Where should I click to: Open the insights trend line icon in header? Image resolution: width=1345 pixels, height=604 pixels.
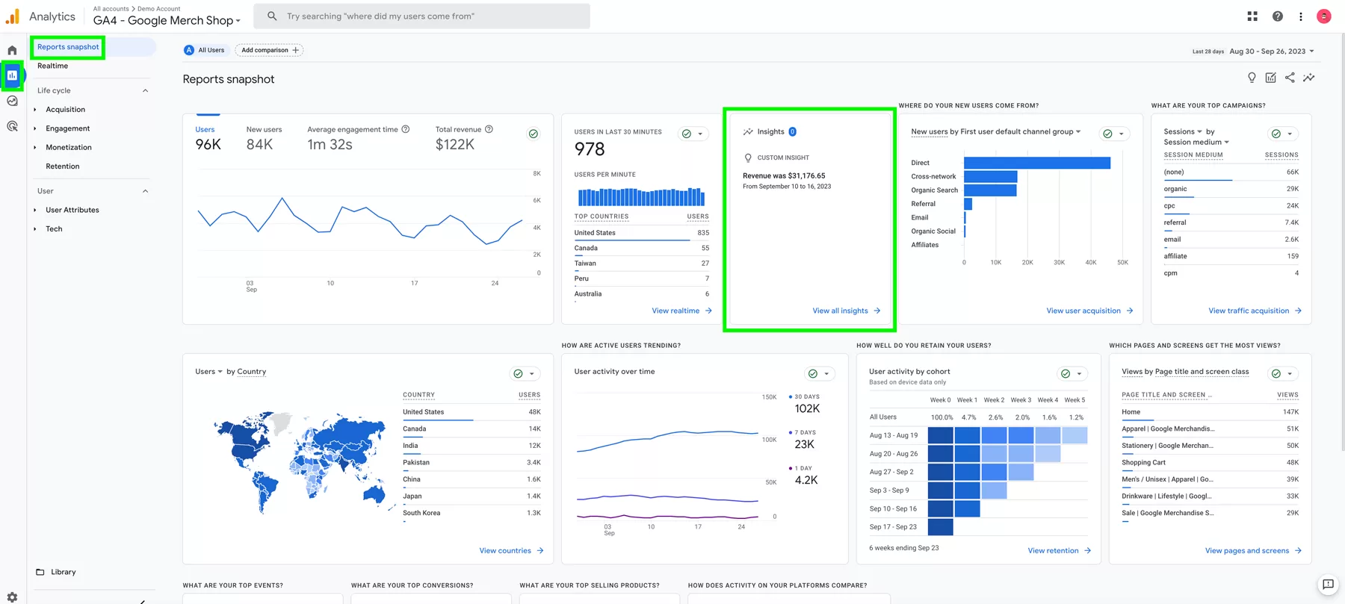click(x=1309, y=78)
